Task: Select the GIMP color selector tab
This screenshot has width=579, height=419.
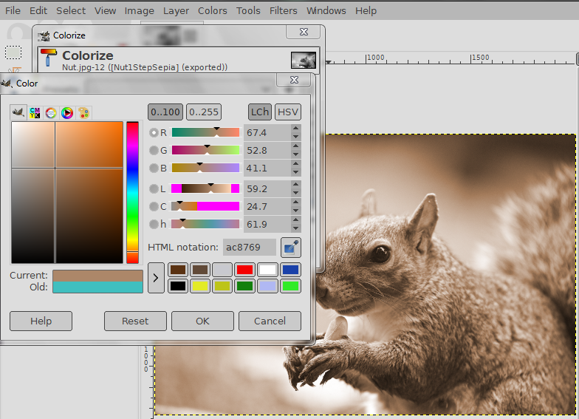Action: (x=18, y=112)
